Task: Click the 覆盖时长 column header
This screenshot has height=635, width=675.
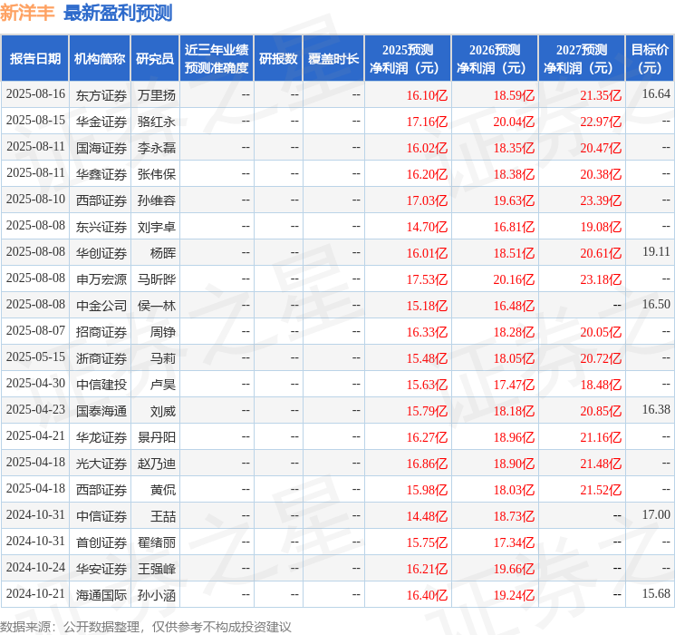Action: [x=333, y=59]
